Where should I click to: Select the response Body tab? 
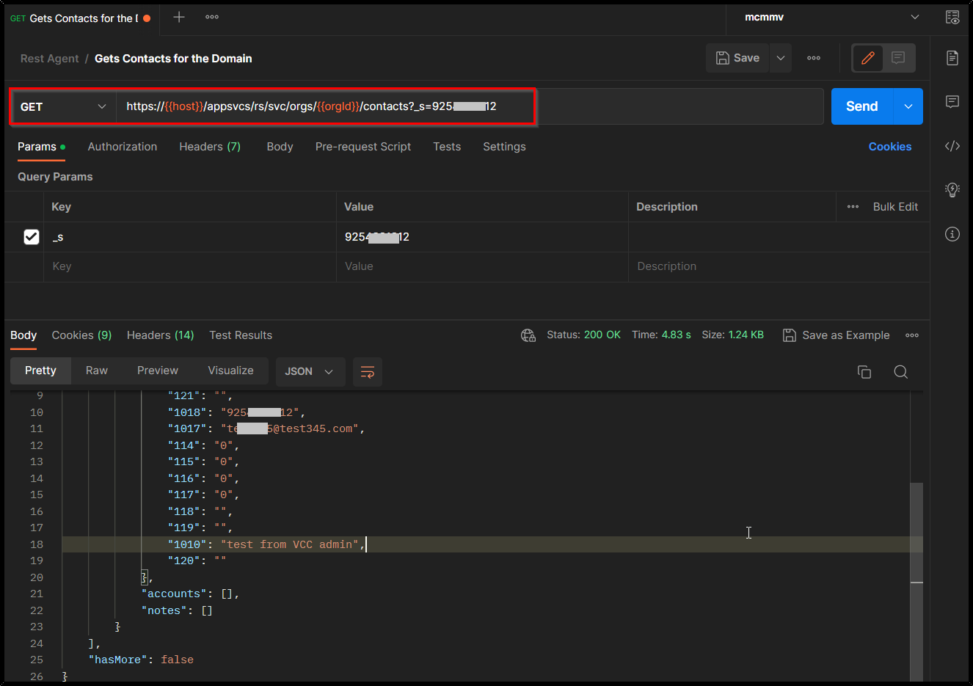23,335
